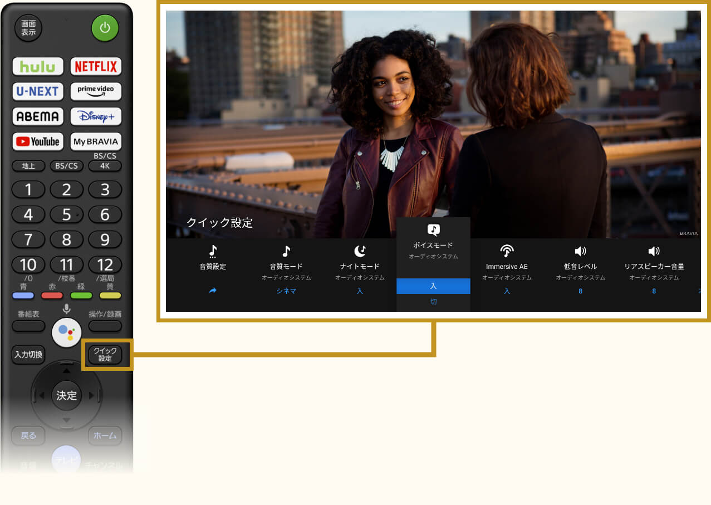Select the Immersive AE icon

507,252
